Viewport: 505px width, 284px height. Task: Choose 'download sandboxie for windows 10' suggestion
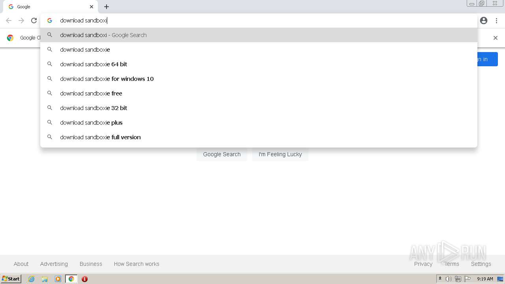[259, 79]
